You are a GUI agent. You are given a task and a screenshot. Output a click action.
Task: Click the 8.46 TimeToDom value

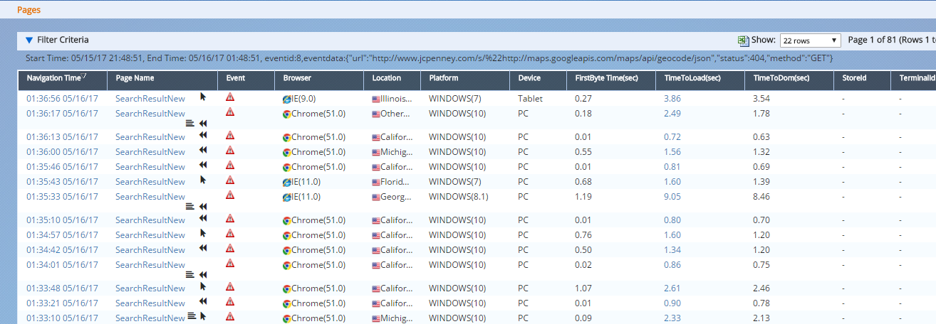pyautogui.click(x=761, y=197)
